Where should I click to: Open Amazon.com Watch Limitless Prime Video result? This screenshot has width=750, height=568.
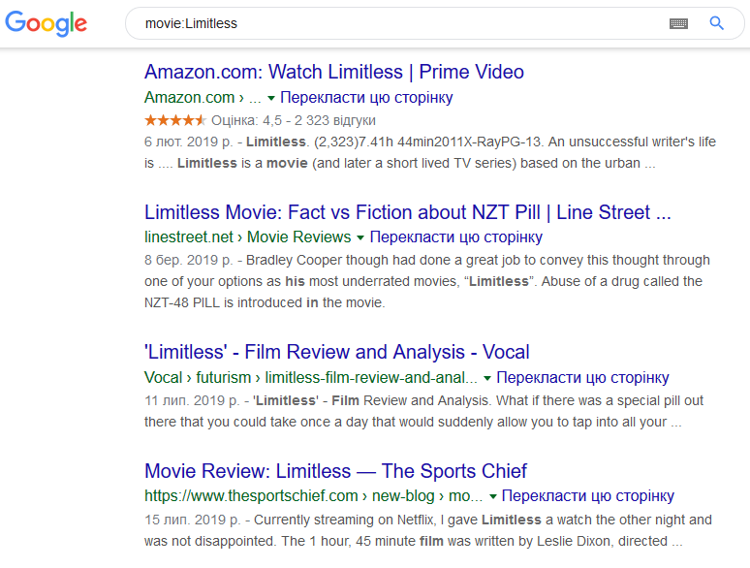coord(334,72)
